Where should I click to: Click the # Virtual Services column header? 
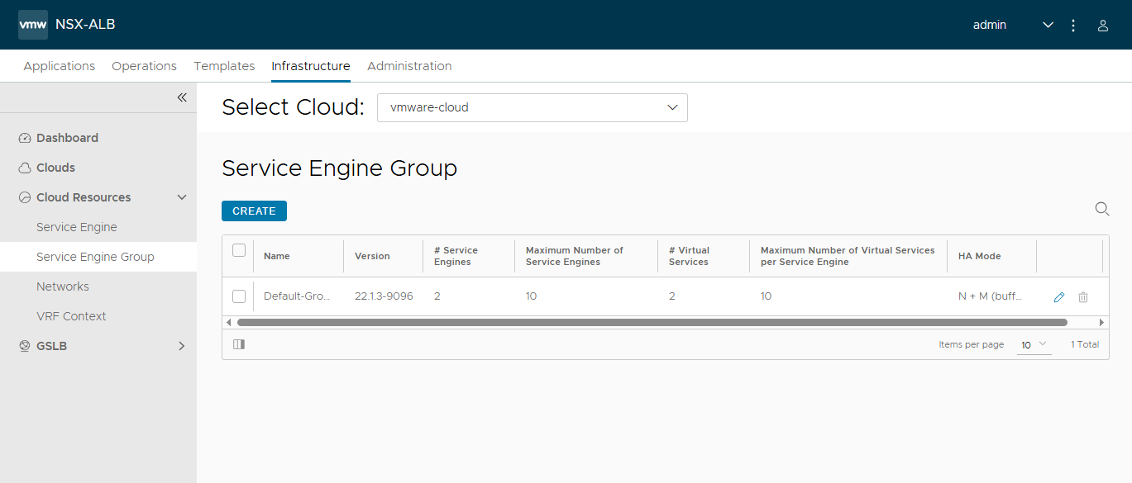[689, 256]
